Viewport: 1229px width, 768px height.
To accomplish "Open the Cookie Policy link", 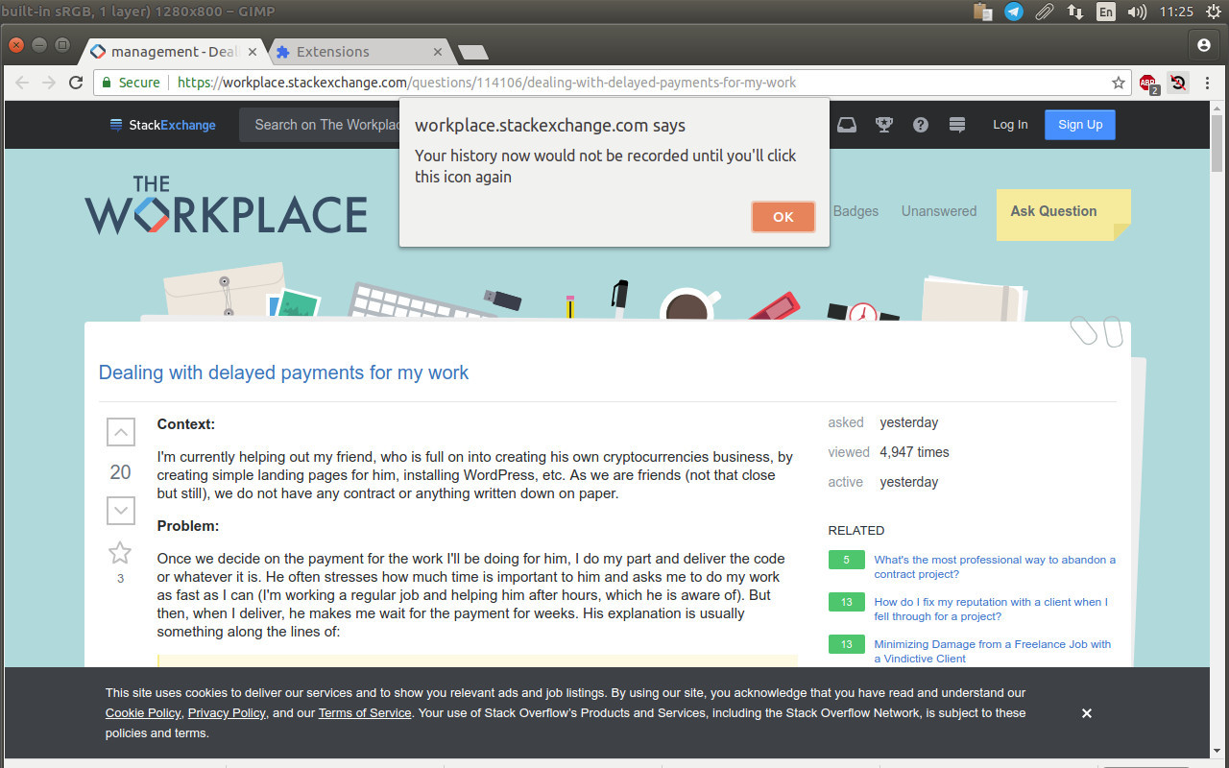I will pyautogui.click(x=143, y=713).
